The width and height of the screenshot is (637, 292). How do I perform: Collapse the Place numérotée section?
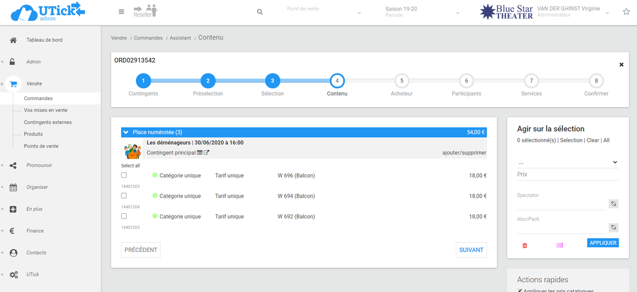click(126, 132)
